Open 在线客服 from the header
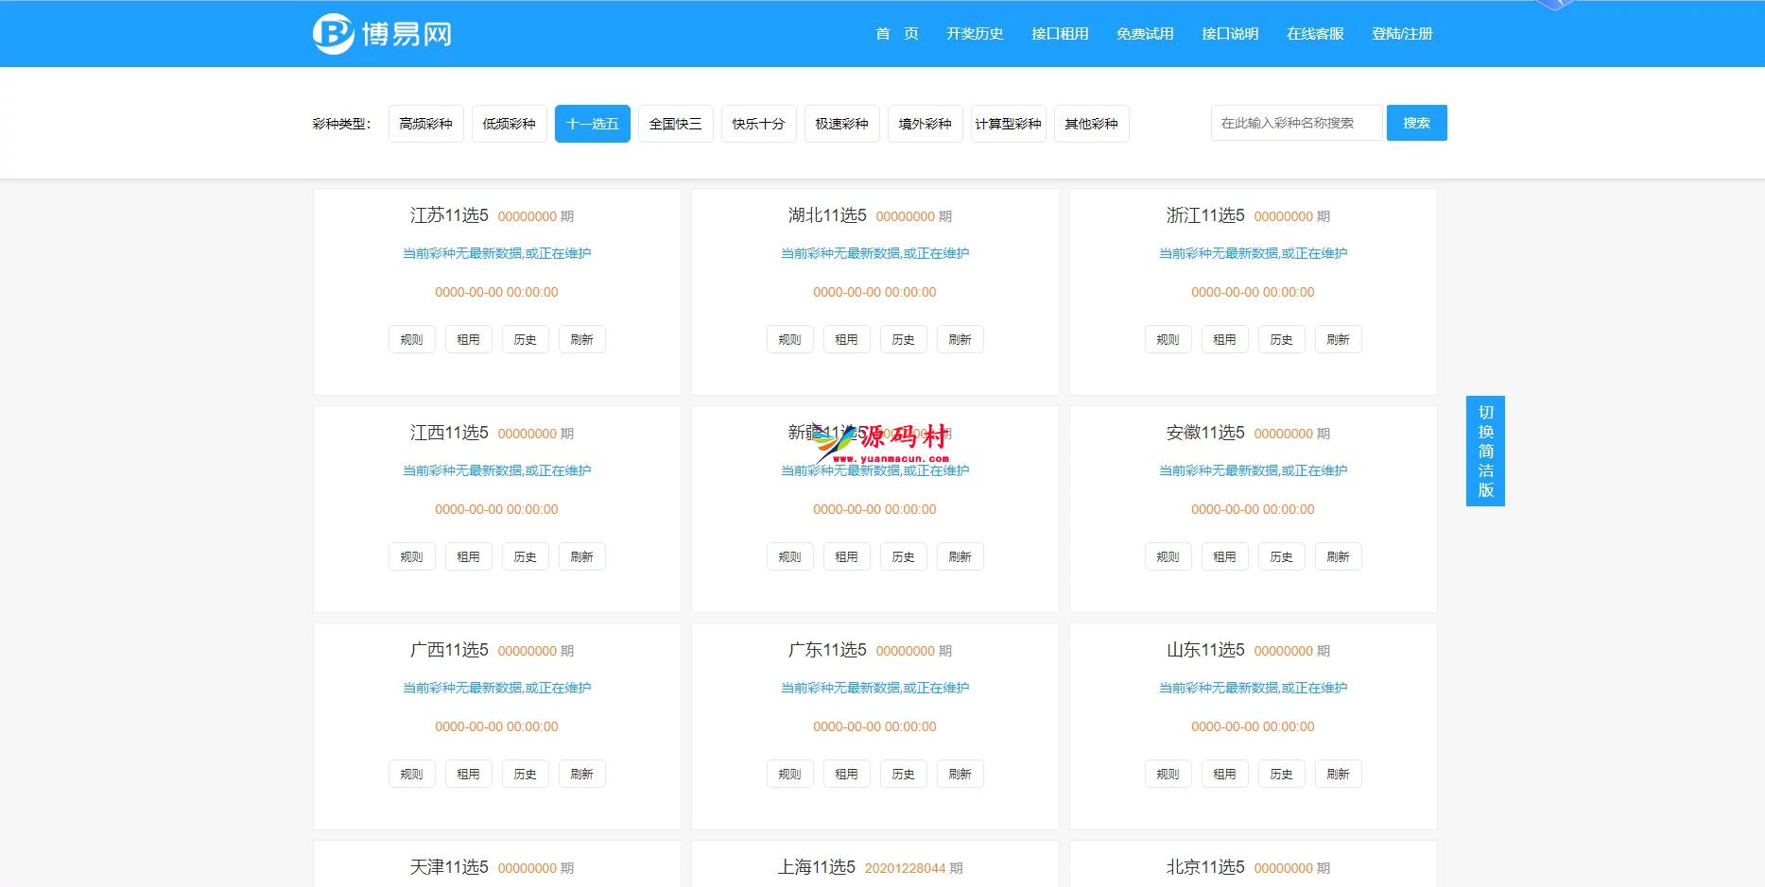Image resolution: width=1765 pixels, height=887 pixels. (x=1315, y=34)
